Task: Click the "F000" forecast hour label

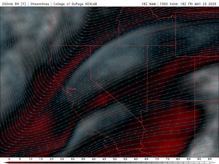Action: 164,4
